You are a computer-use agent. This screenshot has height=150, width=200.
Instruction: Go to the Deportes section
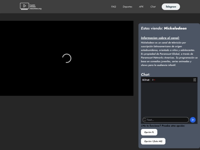(127, 7)
